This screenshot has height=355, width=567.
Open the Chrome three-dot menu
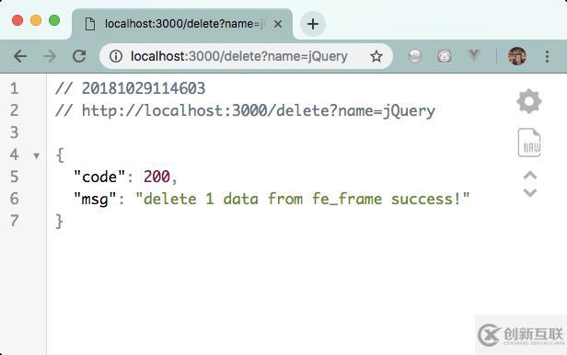click(x=547, y=56)
